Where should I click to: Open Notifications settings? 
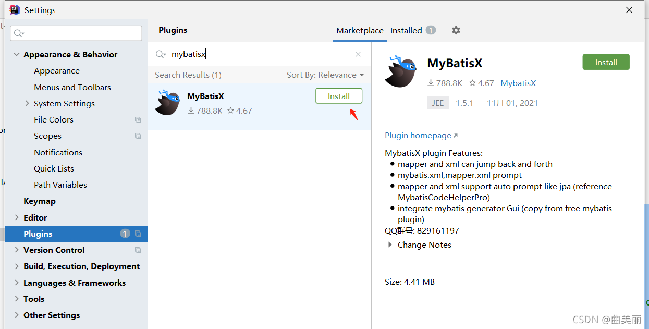pos(58,152)
